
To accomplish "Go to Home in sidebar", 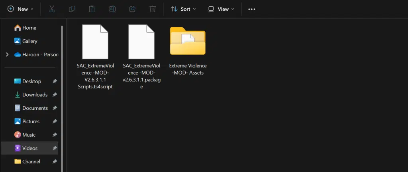I will click(29, 28).
